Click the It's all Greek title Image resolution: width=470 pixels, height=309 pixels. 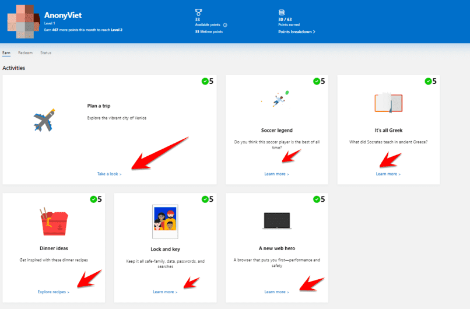(x=388, y=131)
